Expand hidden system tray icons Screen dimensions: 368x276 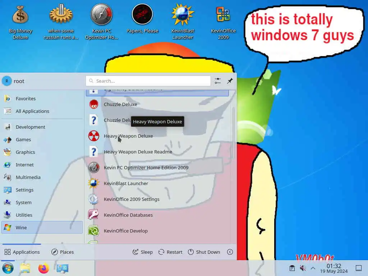coord(313,268)
